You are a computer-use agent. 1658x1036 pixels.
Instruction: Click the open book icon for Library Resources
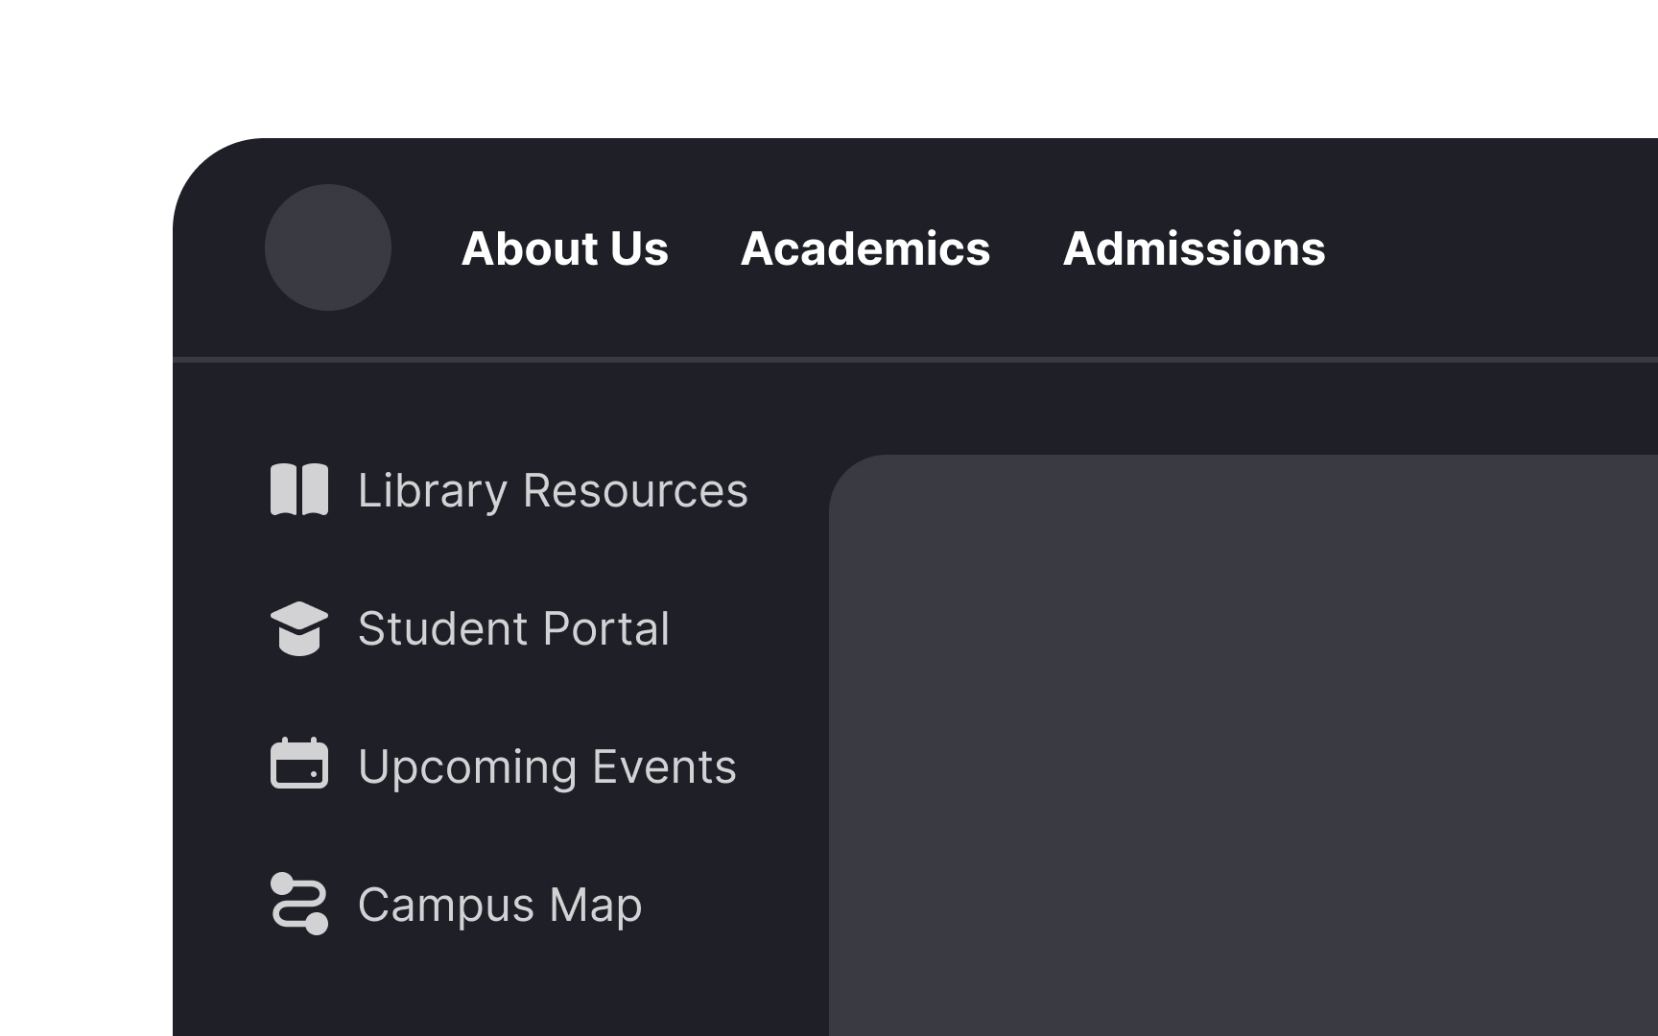(x=299, y=490)
